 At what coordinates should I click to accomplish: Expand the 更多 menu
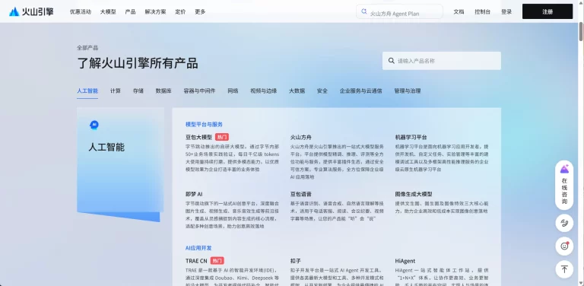coord(200,11)
